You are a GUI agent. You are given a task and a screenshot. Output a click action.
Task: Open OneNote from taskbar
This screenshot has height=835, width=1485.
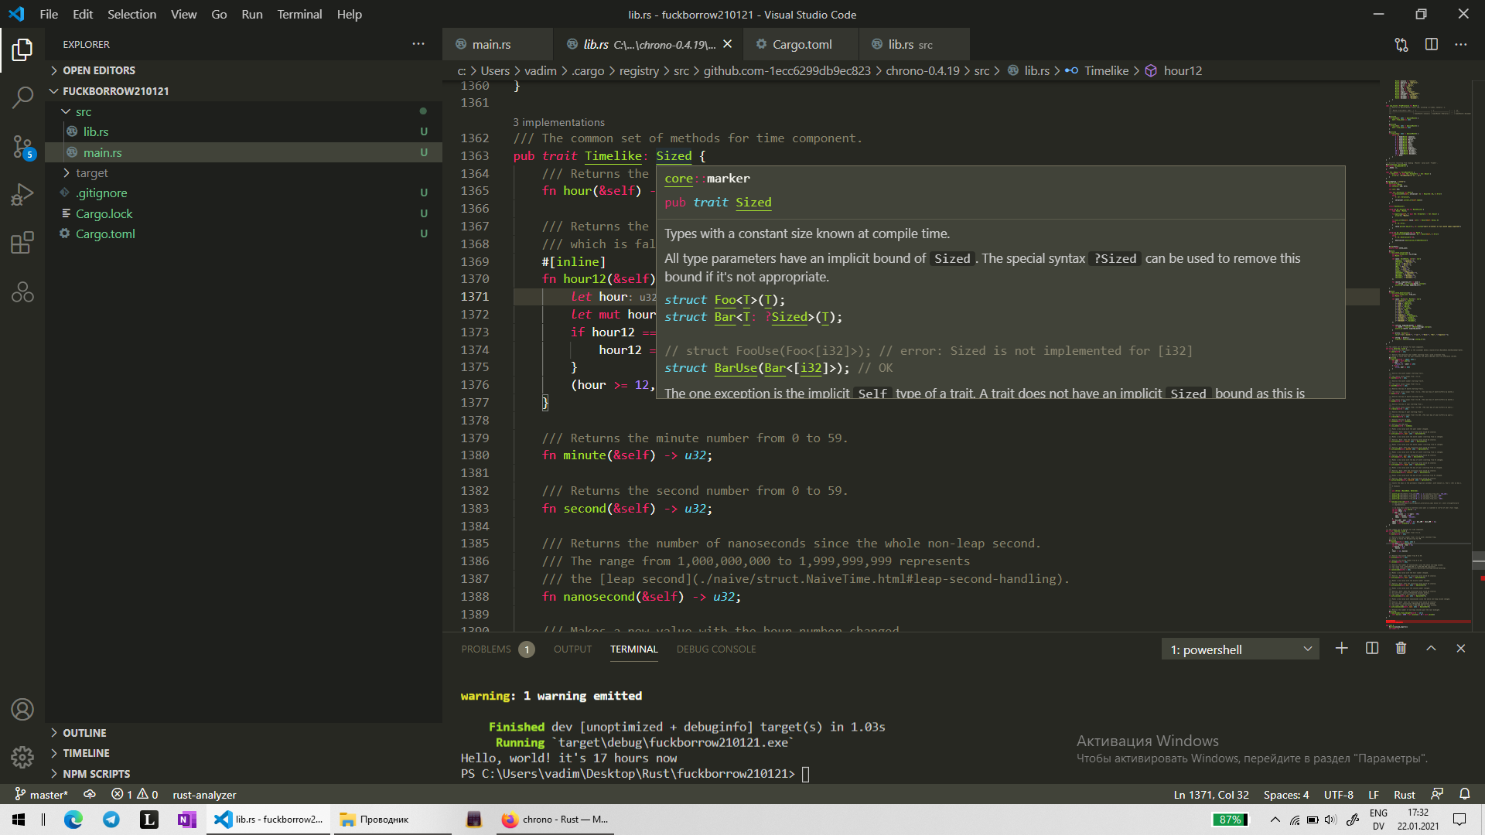(x=186, y=820)
